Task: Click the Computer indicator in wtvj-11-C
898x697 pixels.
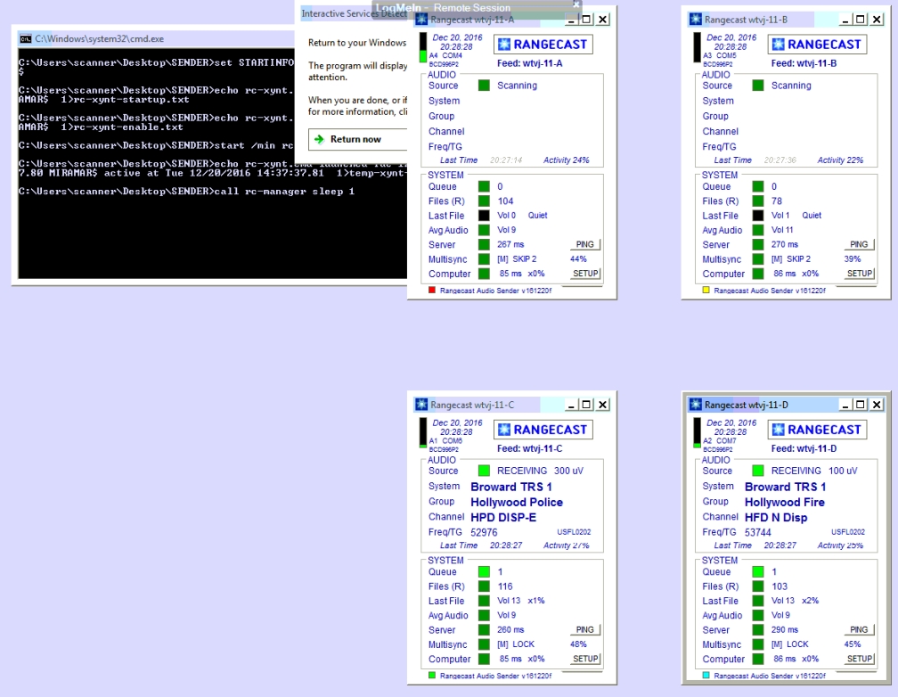Action: click(x=484, y=660)
